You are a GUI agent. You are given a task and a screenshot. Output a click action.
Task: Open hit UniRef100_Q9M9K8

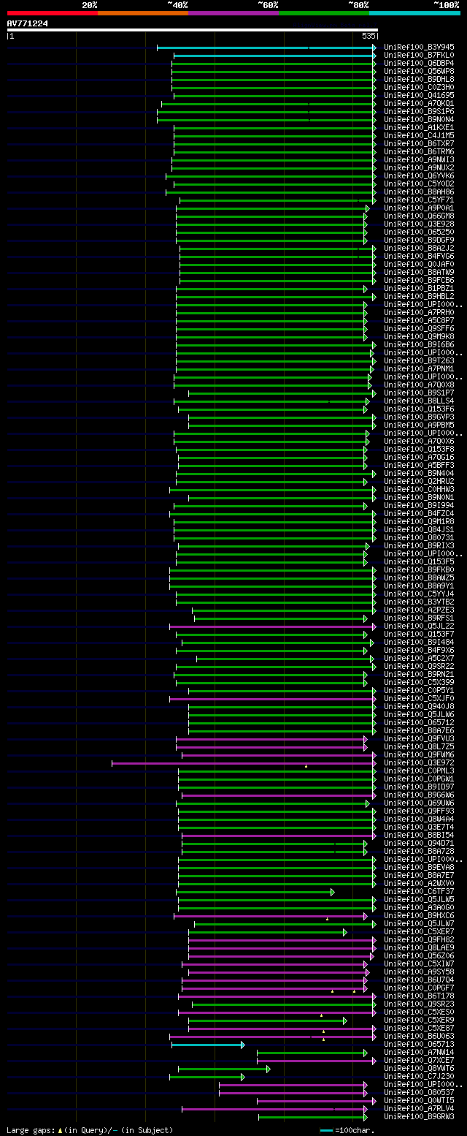[x=419, y=336]
